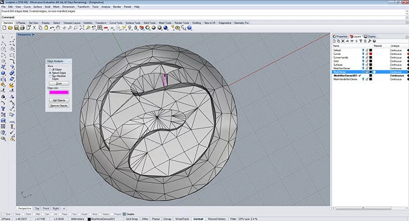Click the Undo arrow icon
Image resolution: width=409 pixels, height=221 pixels.
[x=52, y=28]
